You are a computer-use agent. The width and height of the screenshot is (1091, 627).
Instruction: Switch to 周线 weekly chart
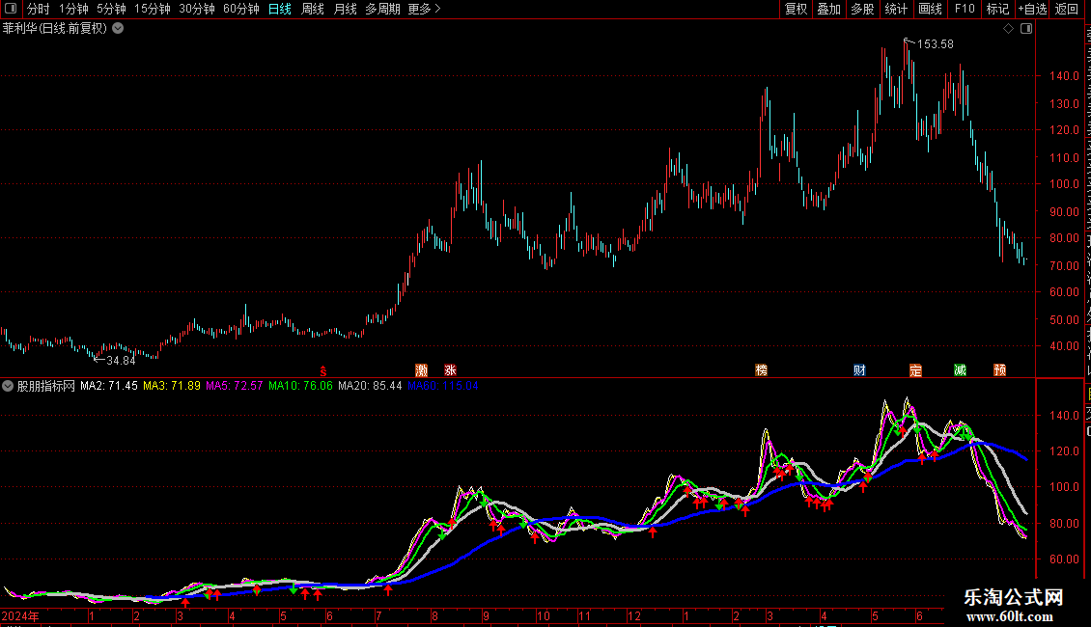313,9
